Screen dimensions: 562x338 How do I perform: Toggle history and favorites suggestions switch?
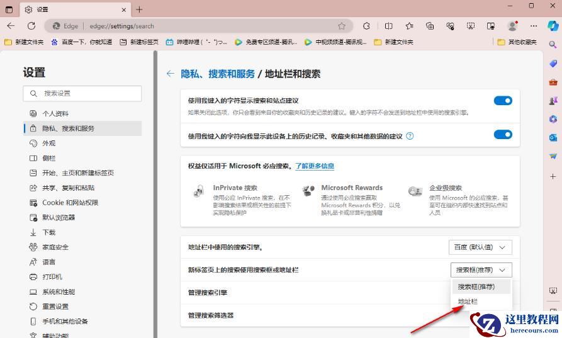[x=503, y=135]
